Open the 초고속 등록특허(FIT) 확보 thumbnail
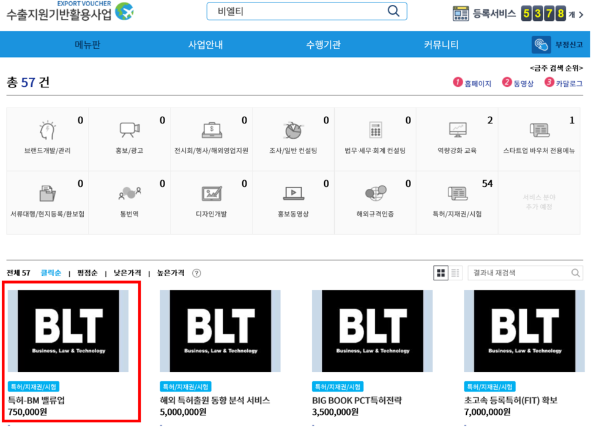This screenshot has width=591, height=432. coord(524,331)
